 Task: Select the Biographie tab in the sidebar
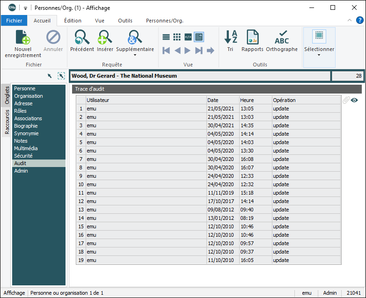tap(26, 126)
